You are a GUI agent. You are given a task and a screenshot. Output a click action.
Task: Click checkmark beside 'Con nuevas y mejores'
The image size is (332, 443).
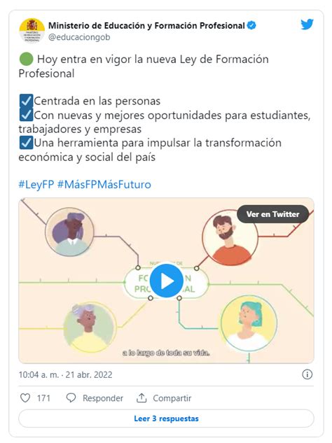pos(27,115)
